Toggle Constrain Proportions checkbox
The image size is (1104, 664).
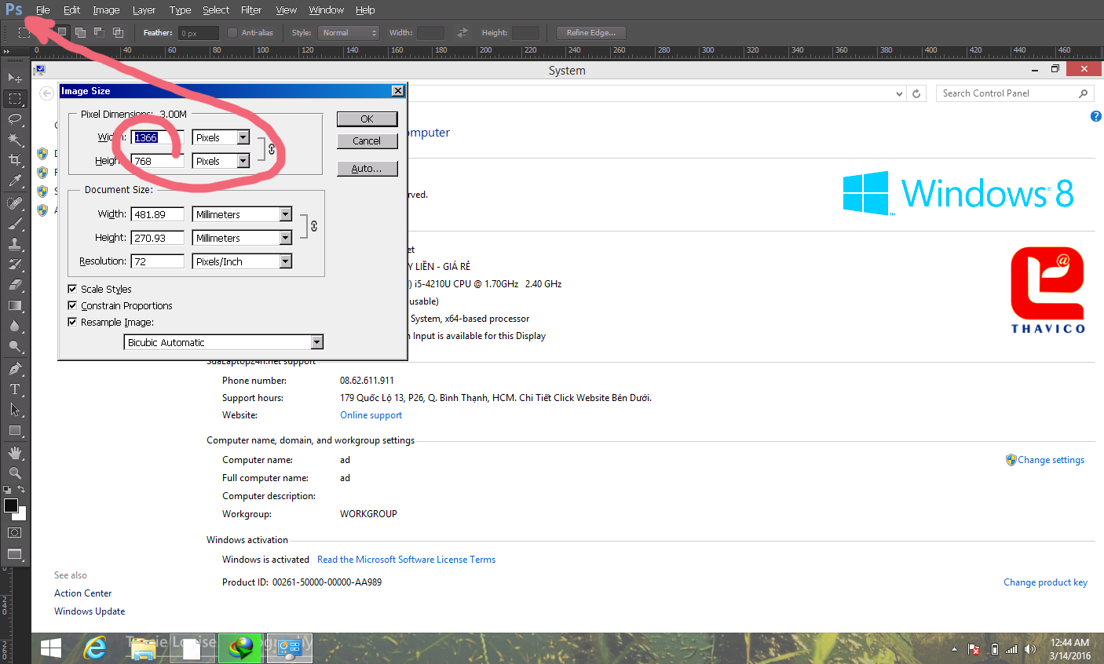[x=72, y=305]
